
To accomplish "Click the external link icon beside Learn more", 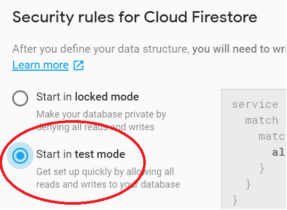I will (78, 65).
